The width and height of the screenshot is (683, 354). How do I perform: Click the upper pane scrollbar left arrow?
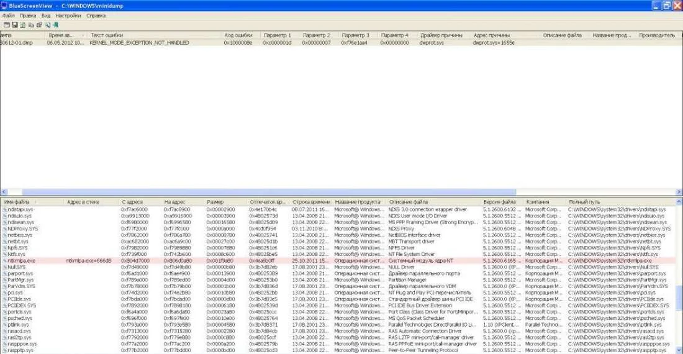pyautogui.click(x=4, y=192)
